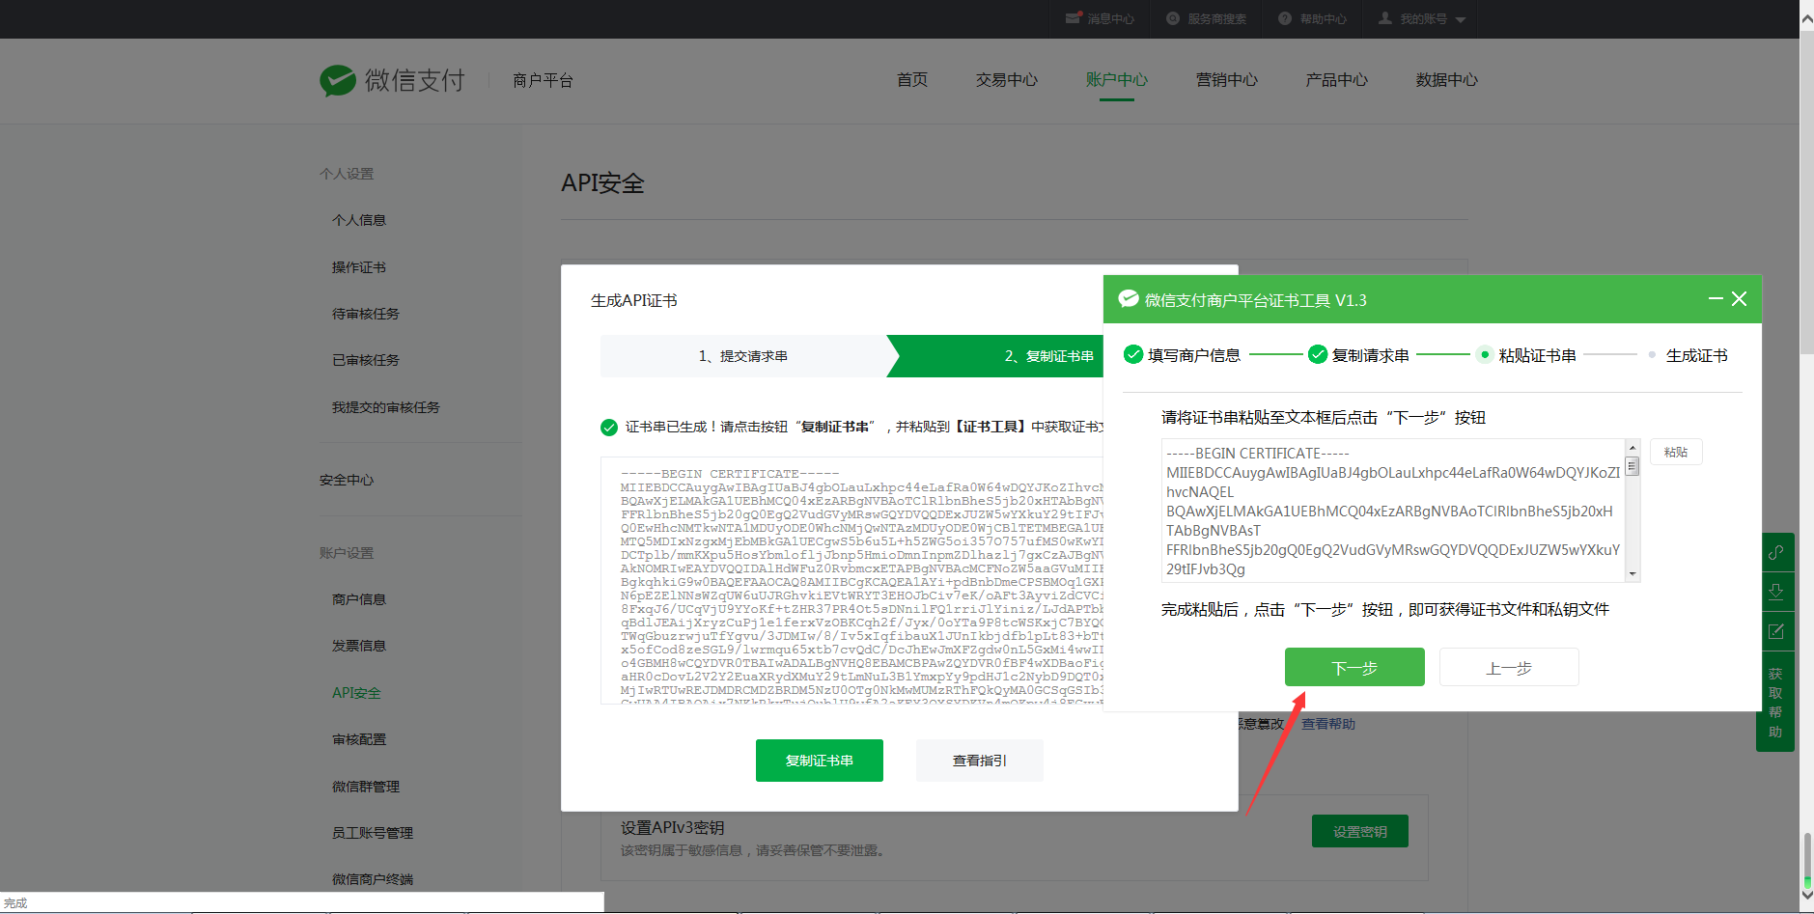The image size is (1814, 914).
Task: Open 微信群管理 in the left sidebar
Action: (366, 787)
